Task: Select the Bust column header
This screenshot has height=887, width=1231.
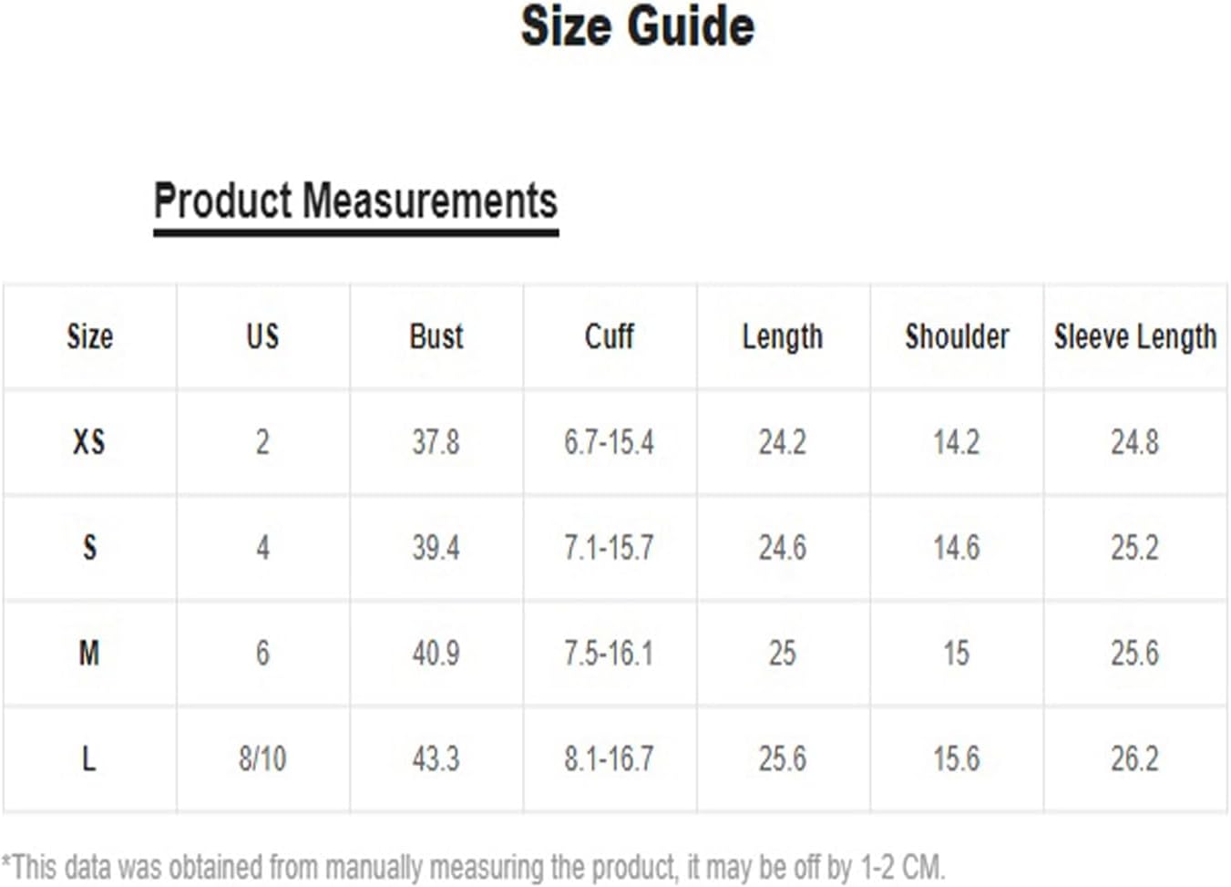Action: [x=436, y=336]
